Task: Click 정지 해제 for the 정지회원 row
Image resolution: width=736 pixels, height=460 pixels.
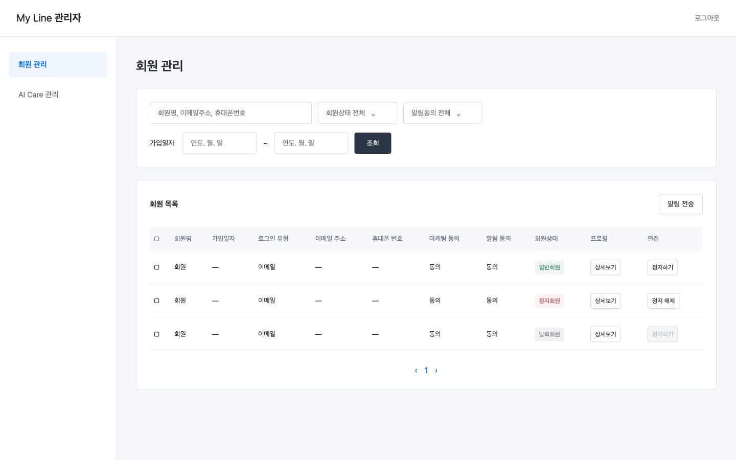Action: point(663,301)
